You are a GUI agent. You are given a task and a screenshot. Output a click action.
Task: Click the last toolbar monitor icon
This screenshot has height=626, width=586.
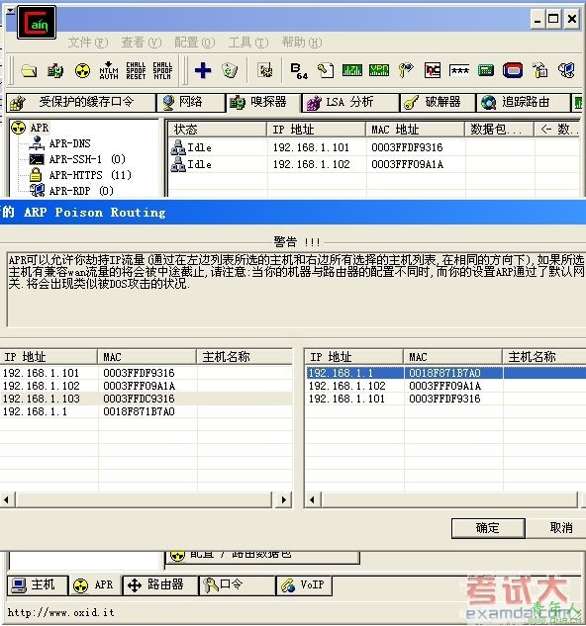tap(566, 70)
